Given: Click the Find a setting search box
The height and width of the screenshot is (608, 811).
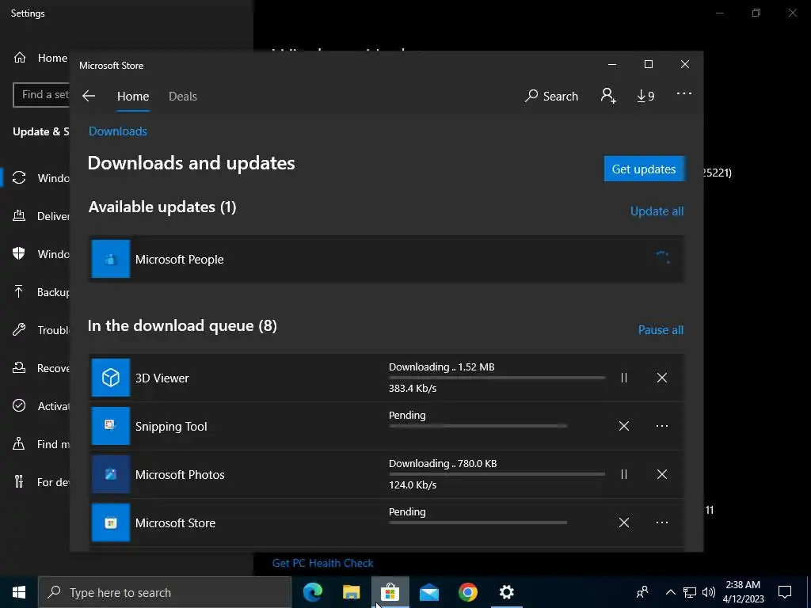Looking at the screenshot, I should 41,95.
